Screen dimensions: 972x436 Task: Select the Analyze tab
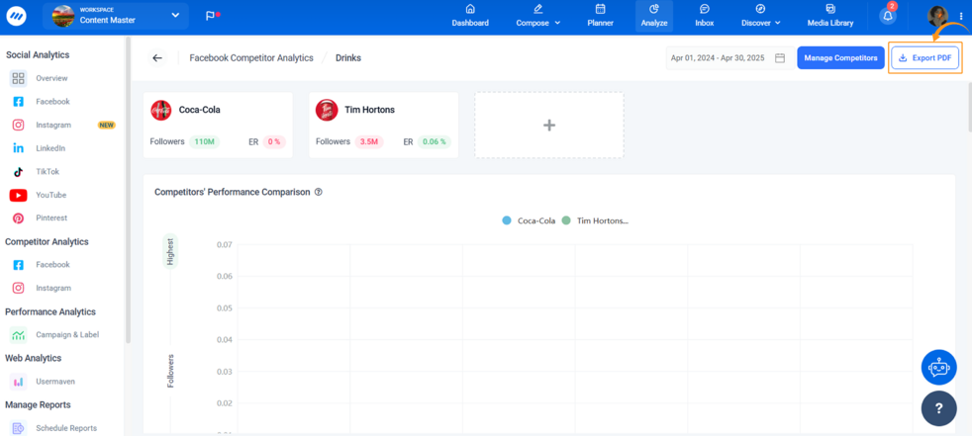[654, 16]
